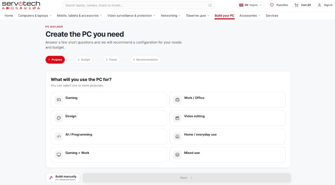The image size is (335, 185).
Task: Click the Mixed use layers icon
Action: click(177, 155)
